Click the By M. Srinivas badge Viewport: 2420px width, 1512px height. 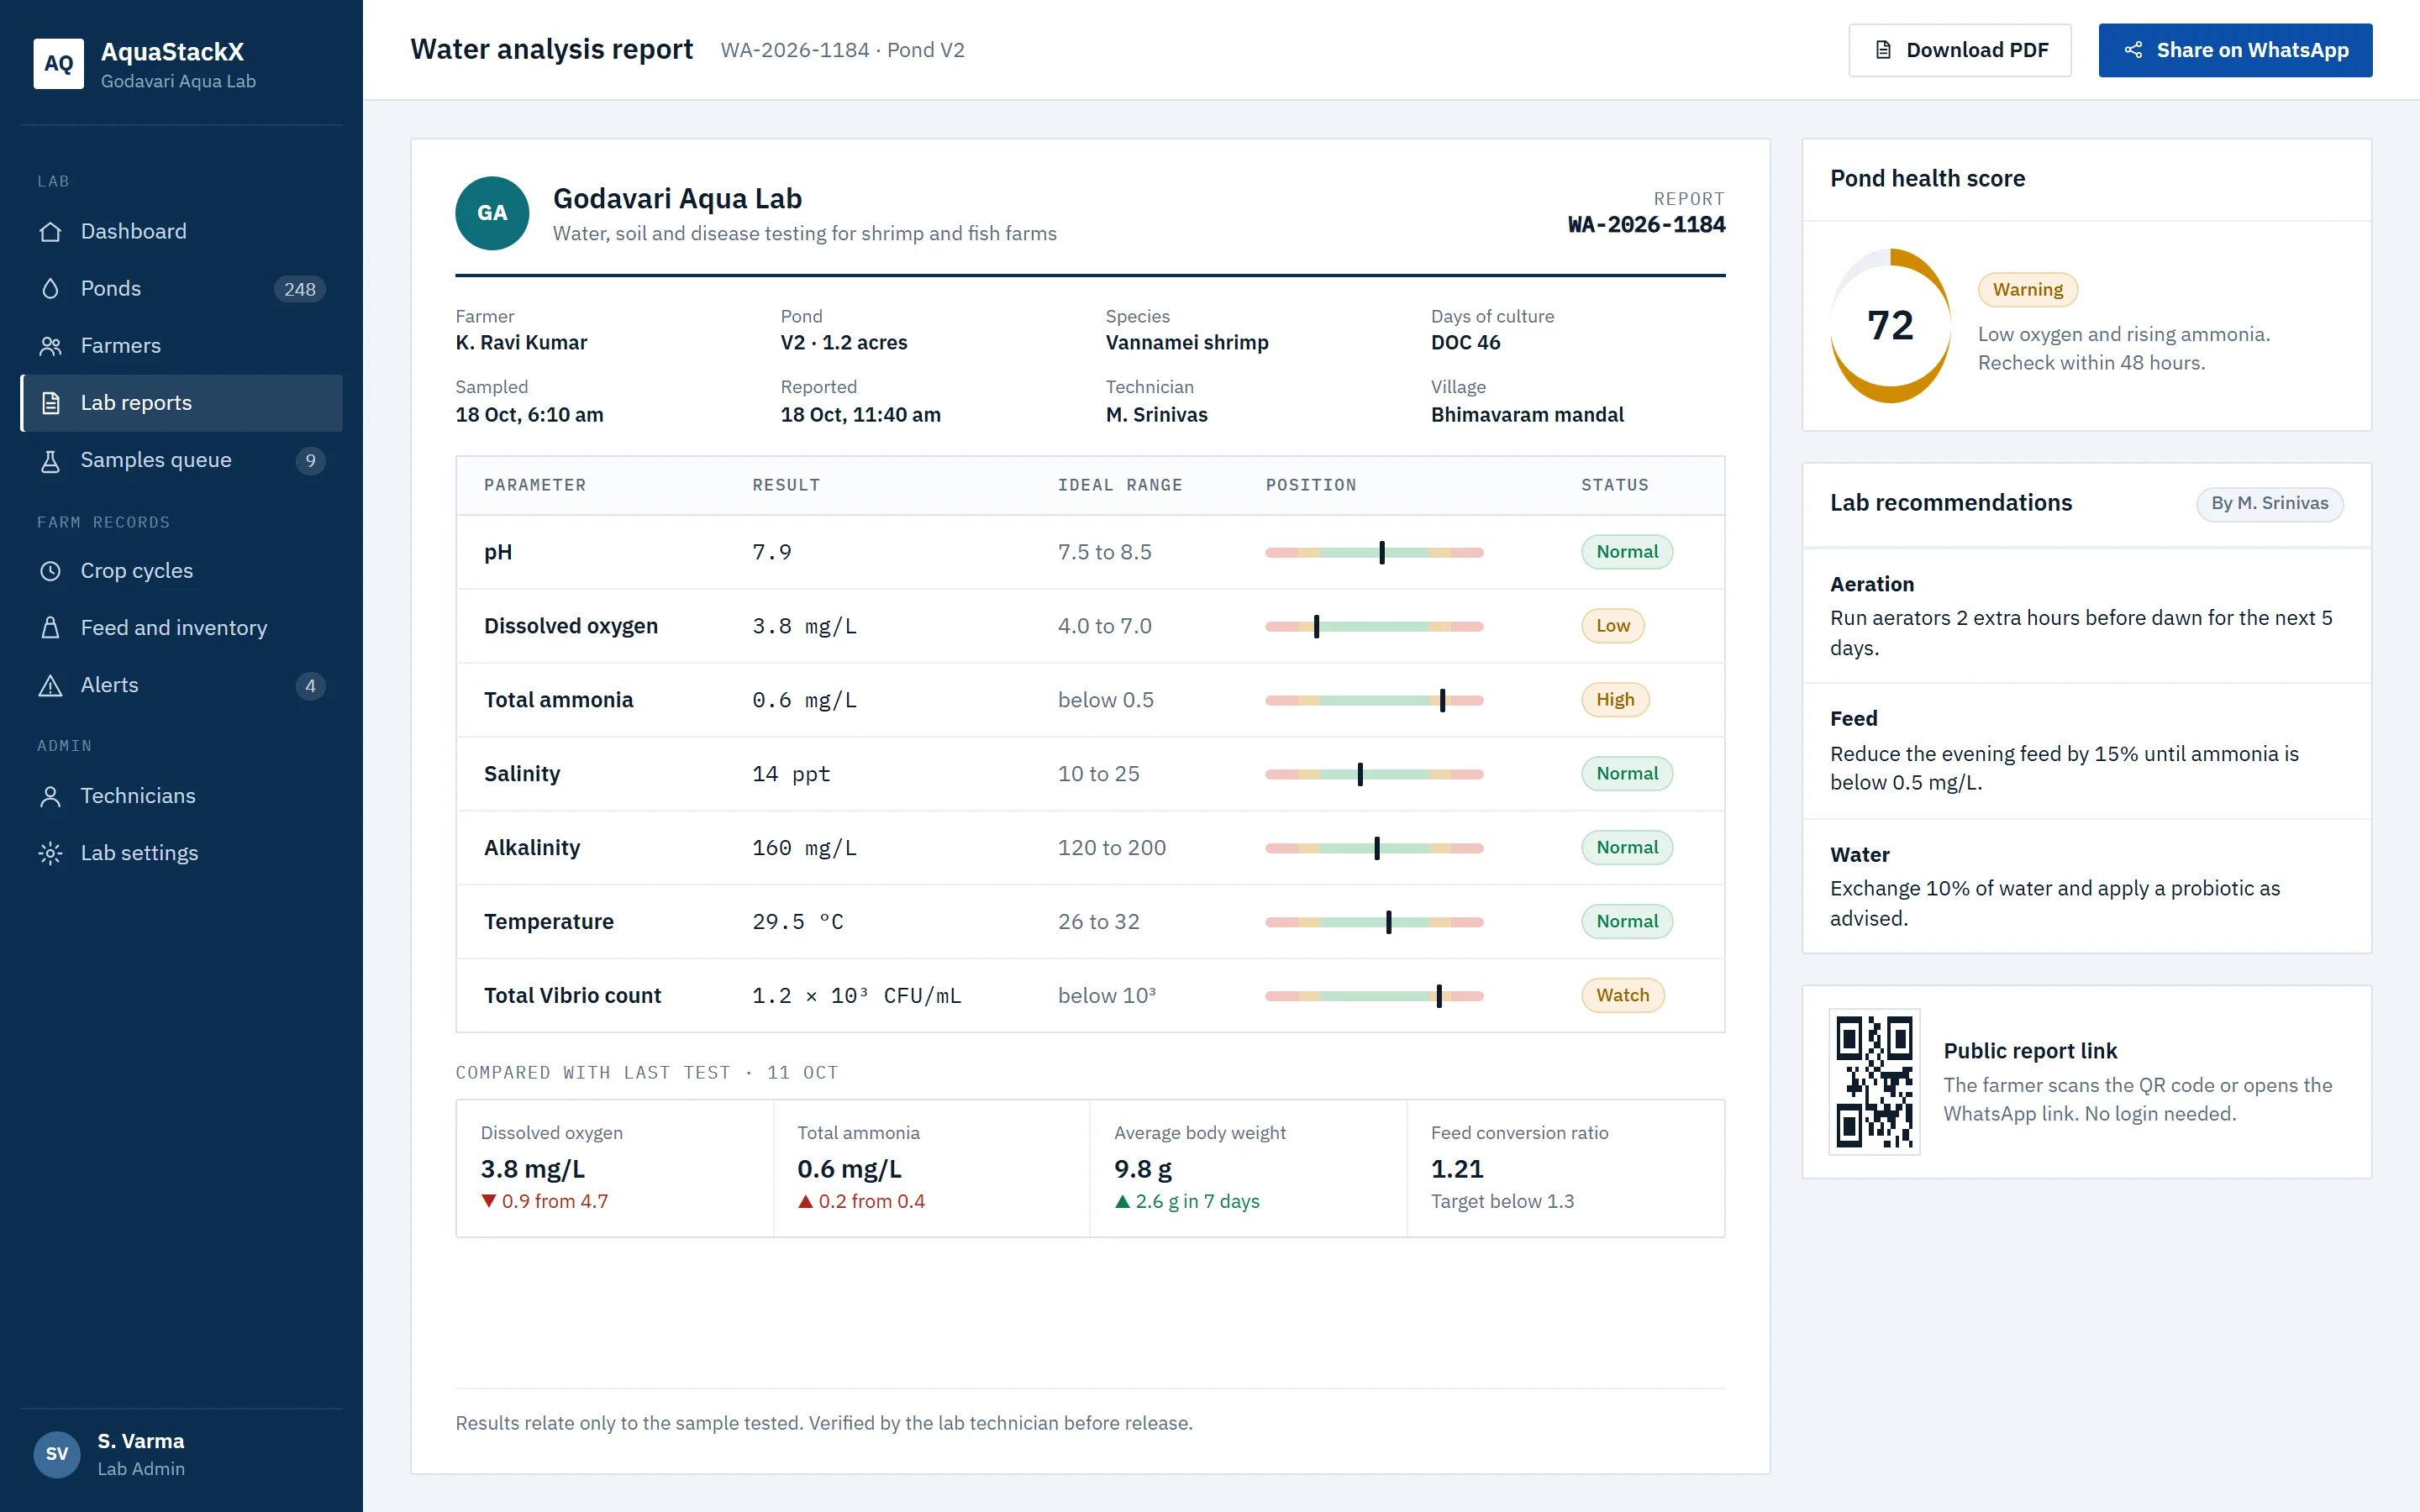pos(2269,503)
